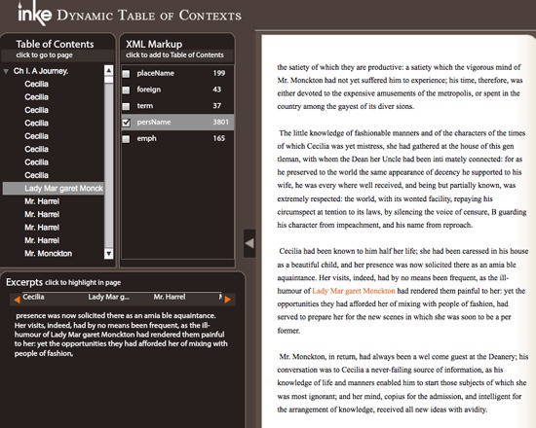536x428 pixels.
Task: Click the Table of Contents scrollbar track
Action: coord(109,163)
